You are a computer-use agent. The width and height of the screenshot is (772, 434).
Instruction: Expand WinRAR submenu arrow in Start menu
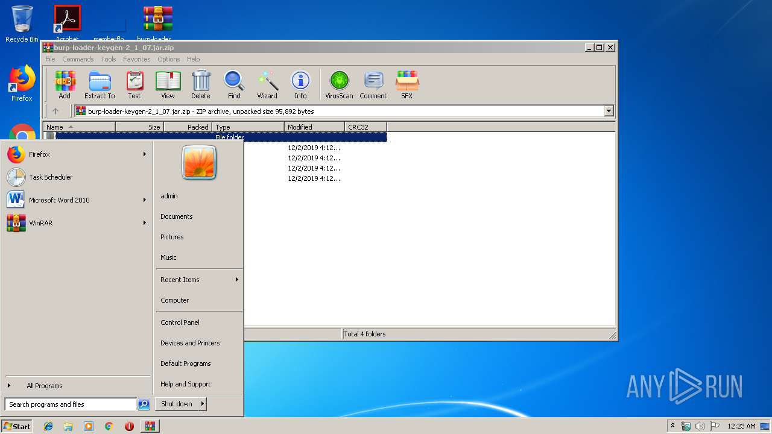point(145,223)
